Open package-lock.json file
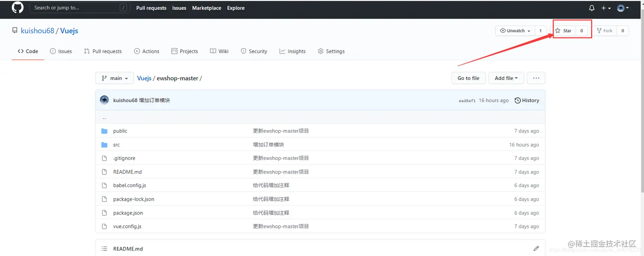The image size is (644, 256). click(134, 199)
